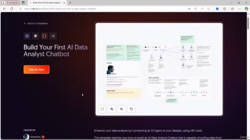
Task: Open creator Solomon's profile link
Action: [36, 137]
